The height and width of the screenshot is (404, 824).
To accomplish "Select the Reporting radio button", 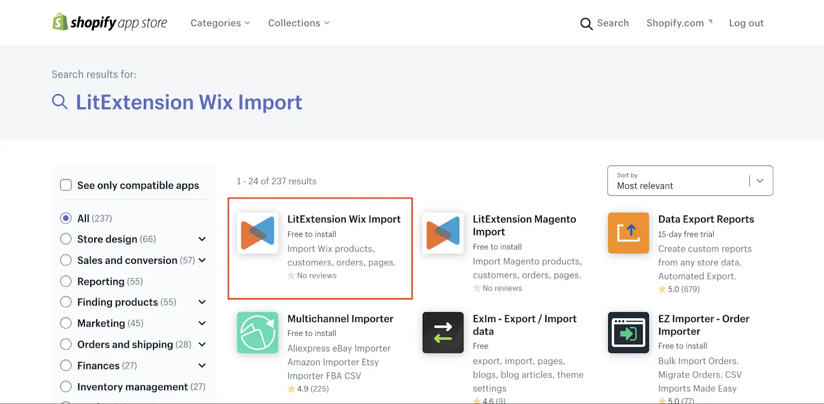I will 66,281.
